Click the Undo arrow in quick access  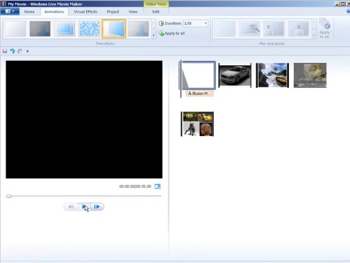12,51
